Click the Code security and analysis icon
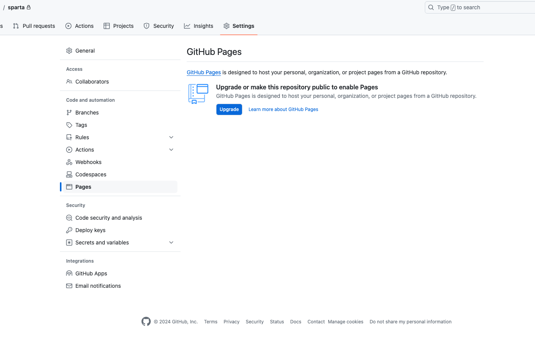535x340 pixels. tap(69, 218)
